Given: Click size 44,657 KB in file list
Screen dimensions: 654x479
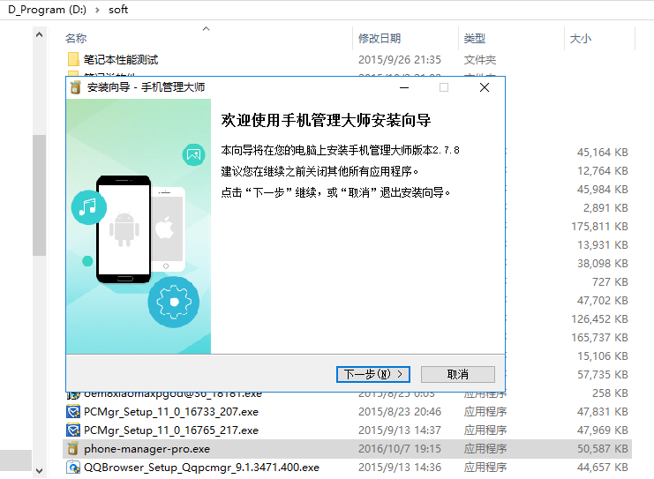Looking at the screenshot, I should point(603,467).
